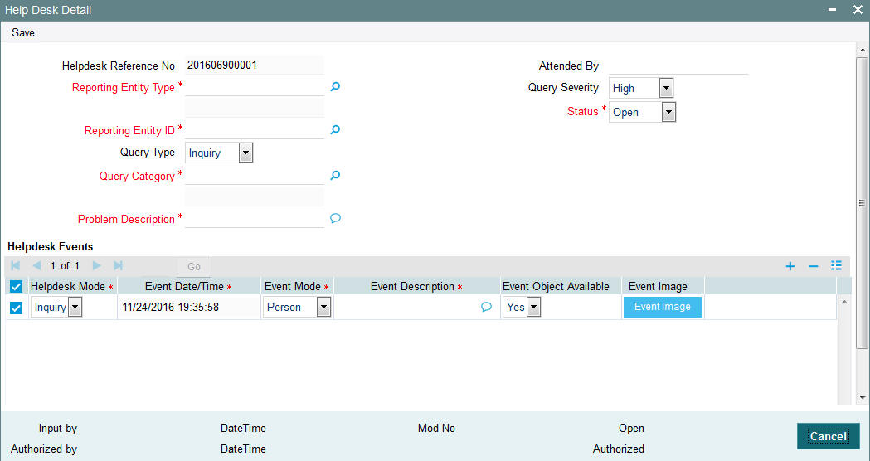Add a row to Helpdesk Events
Viewport: 870px width, 461px height.
790,266
